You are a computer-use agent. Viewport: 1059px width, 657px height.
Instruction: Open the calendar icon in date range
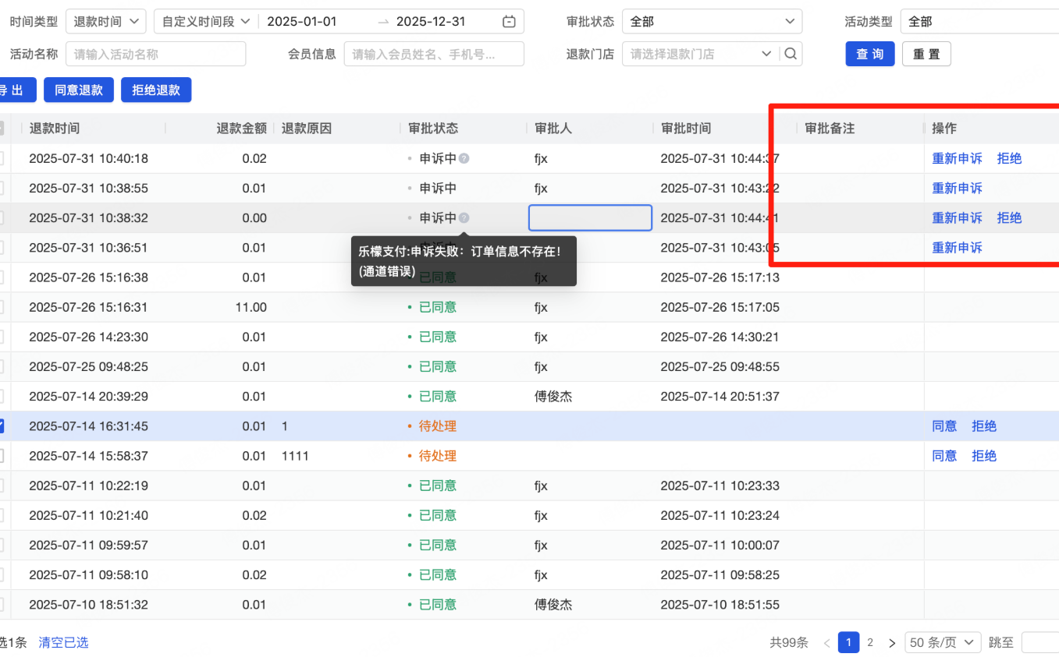pyautogui.click(x=509, y=22)
